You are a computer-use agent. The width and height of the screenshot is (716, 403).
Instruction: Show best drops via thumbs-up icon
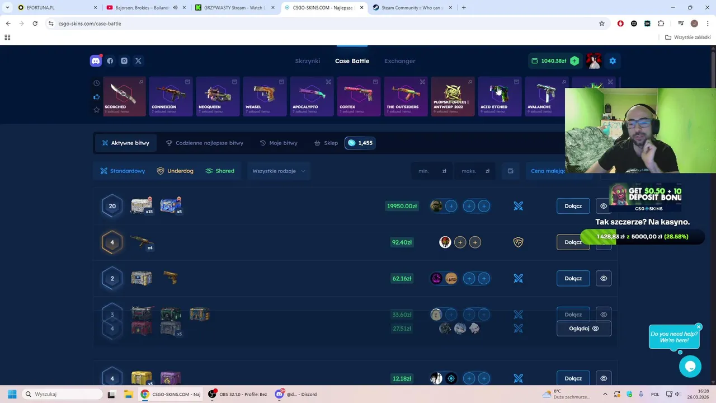[96, 96]
